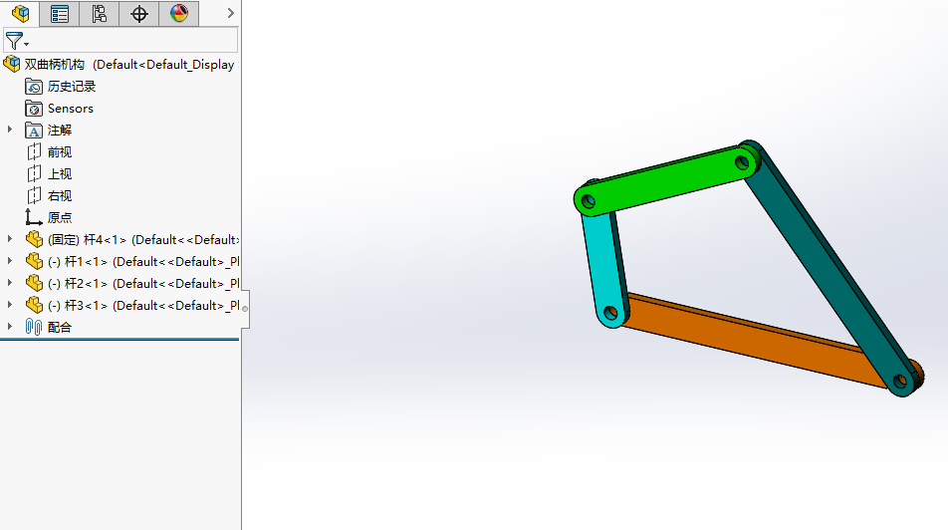Expand more manager tabs with the right arrow
Viewport: 948px width, 530px height.
coord(230,13)
